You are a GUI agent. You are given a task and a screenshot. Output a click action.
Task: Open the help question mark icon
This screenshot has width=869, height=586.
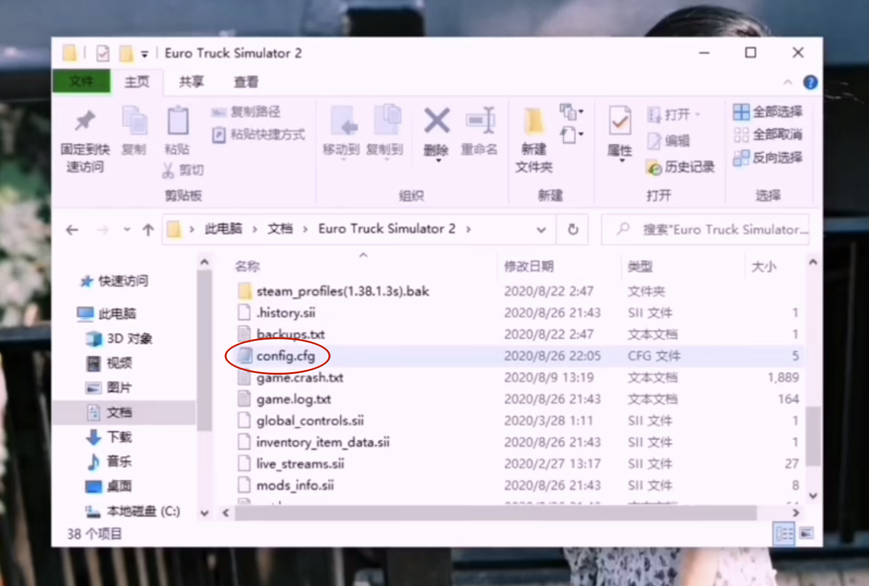[x=810, y=83]
